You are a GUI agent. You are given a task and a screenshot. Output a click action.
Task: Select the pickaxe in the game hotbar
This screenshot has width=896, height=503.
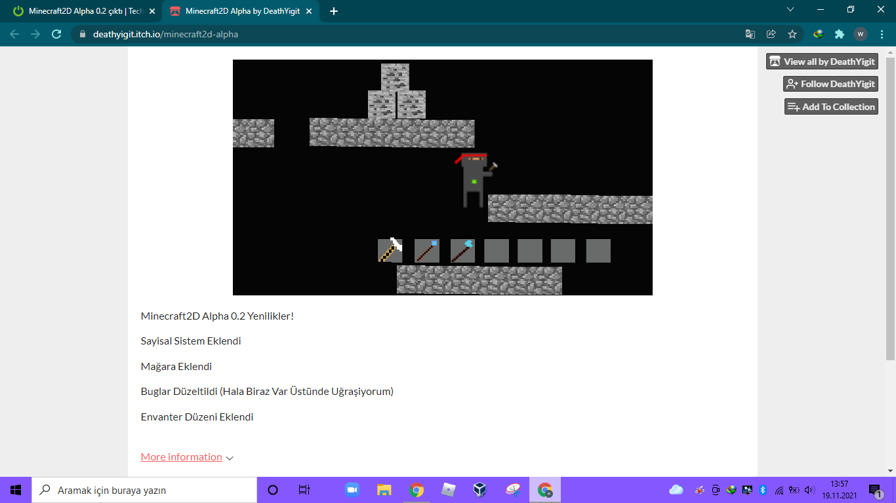tap(390, 250)
